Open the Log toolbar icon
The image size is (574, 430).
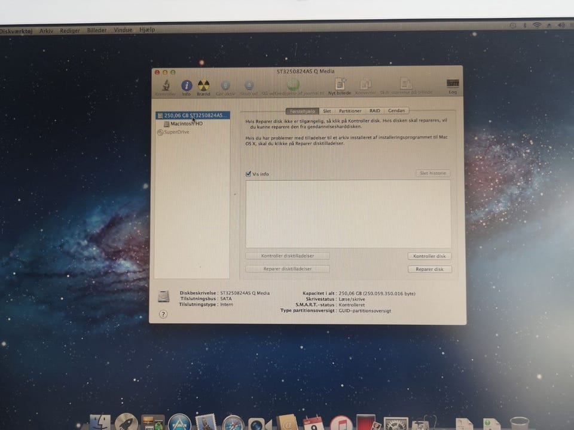point(453,84)
